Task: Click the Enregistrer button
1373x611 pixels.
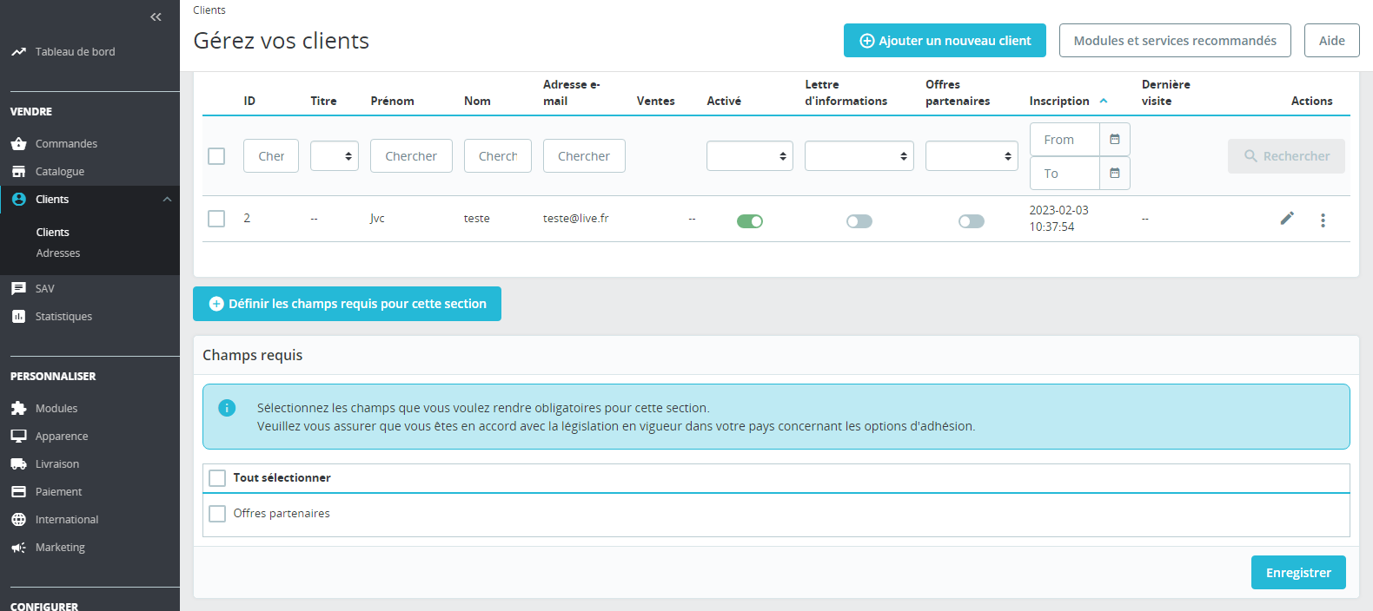Action: (1298, 573)
